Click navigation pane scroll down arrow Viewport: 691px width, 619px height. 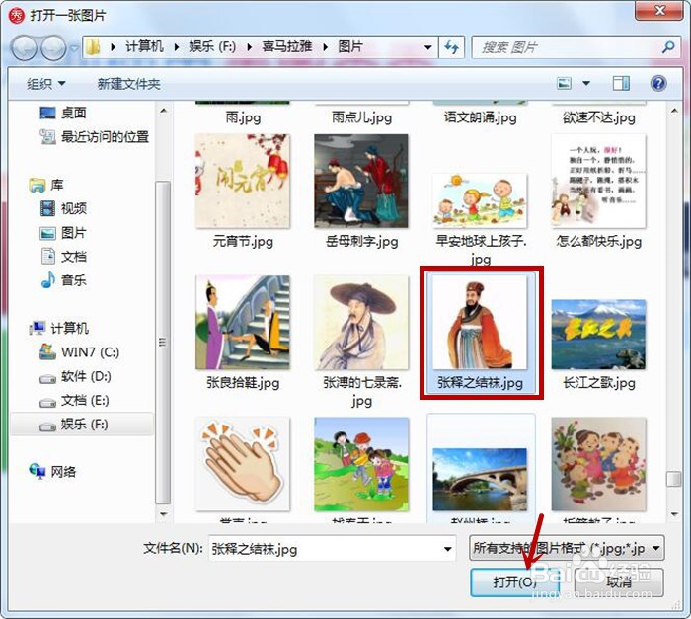pos(163,514)
